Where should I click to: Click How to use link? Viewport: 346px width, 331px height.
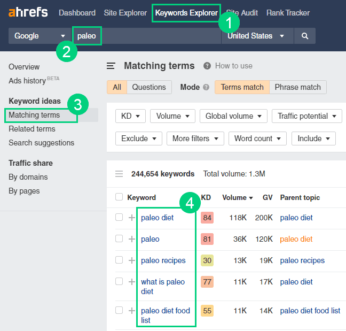[234, 66]
